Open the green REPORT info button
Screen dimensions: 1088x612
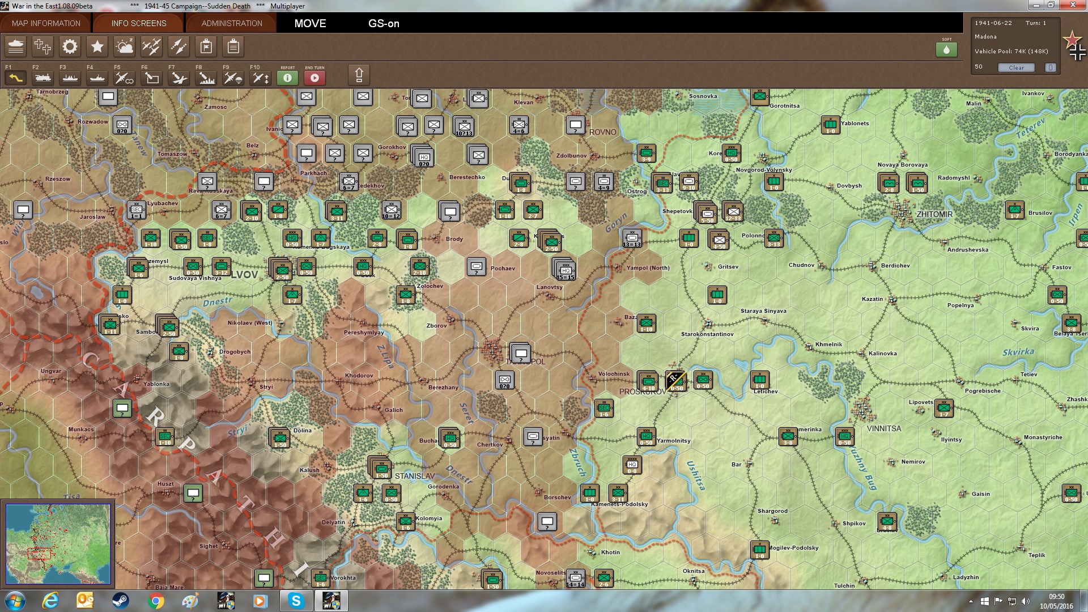point(287,78)
